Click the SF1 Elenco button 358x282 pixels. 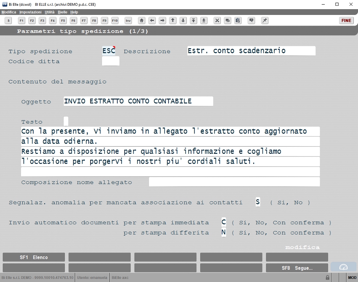pyautogui.click(x=34, y=257)
